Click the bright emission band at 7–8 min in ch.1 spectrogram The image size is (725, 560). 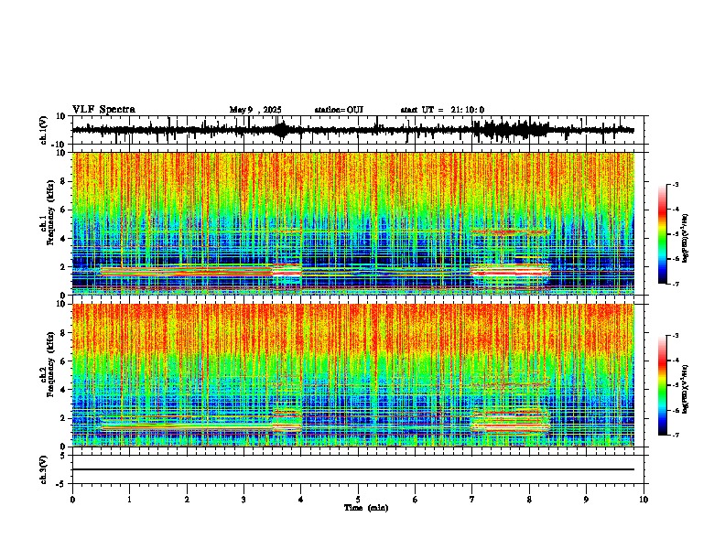(510, 270)
